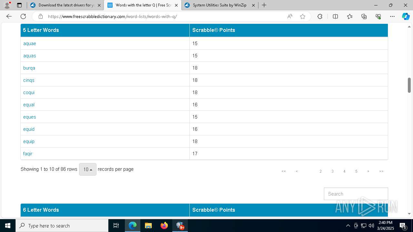Open the Extensions puzzle icon

pyautogui.click(x=320, y=16)
